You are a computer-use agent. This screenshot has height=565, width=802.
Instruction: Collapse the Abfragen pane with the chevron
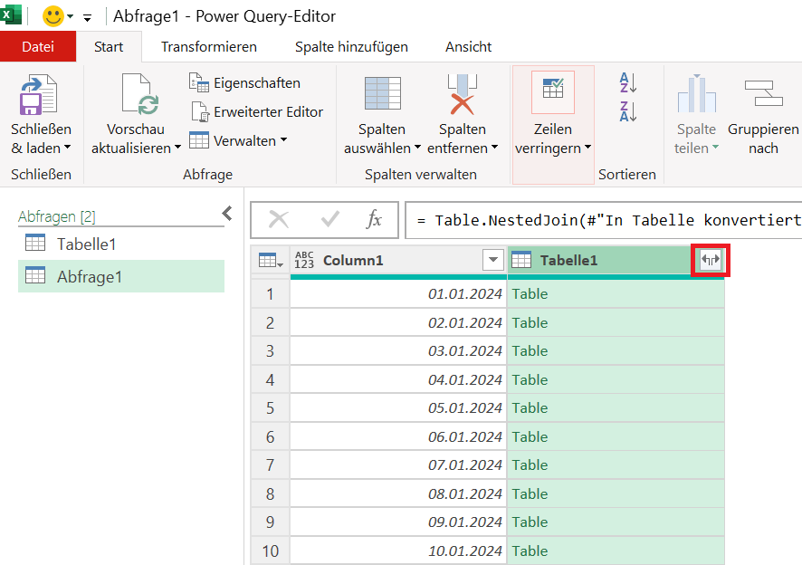(227, 214)
